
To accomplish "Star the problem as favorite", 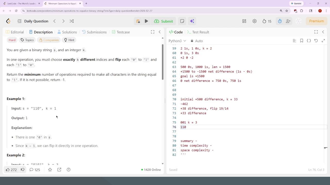I will coord(50,170).
